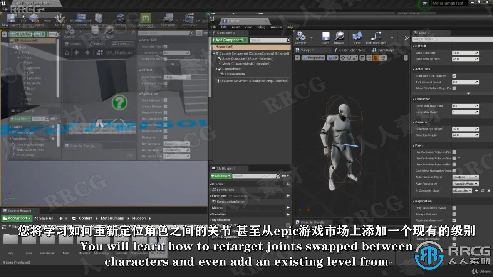Enable Only Relevant to Owner
493x277 pixels.
click(x=454, y=208)
